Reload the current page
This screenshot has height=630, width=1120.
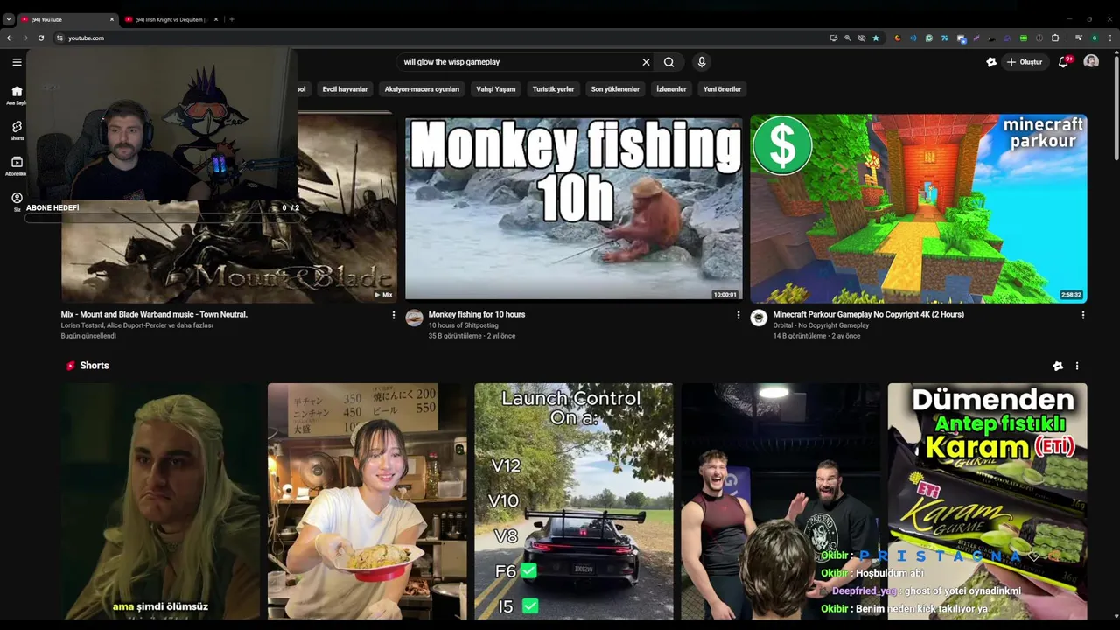[x=41, y=38]
